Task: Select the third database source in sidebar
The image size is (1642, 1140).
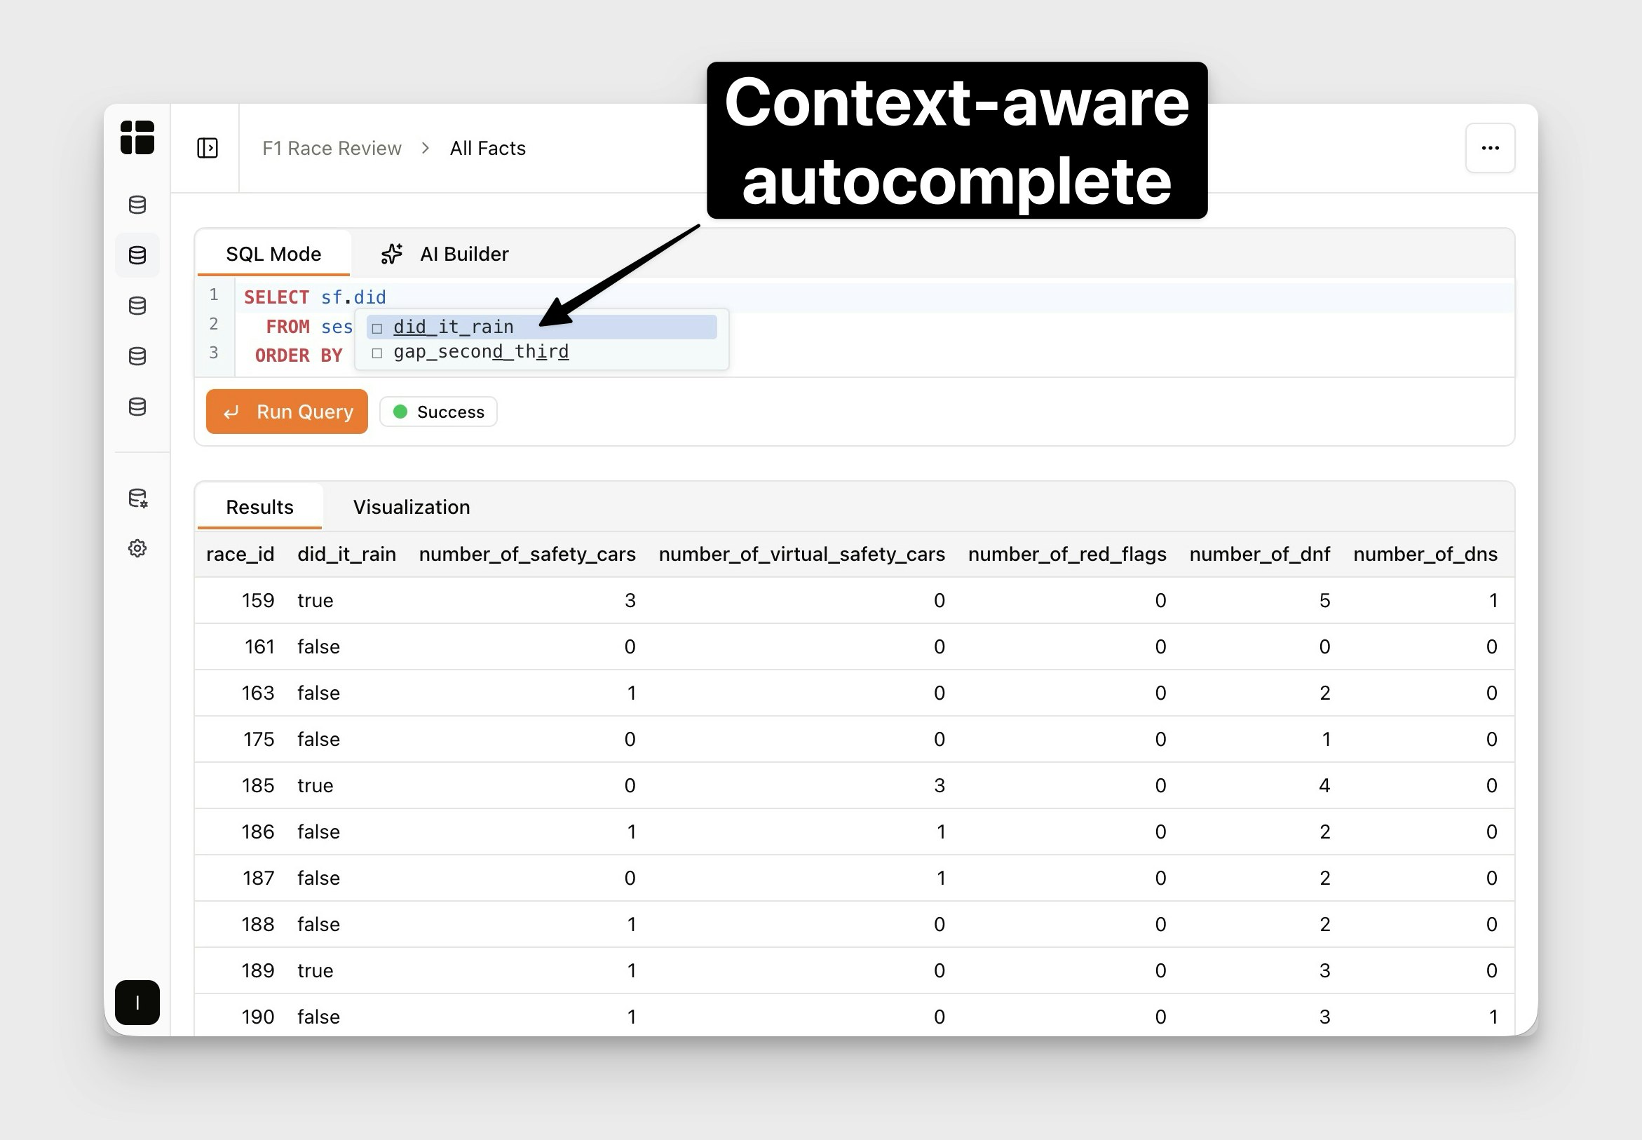Action: [137, 306]
